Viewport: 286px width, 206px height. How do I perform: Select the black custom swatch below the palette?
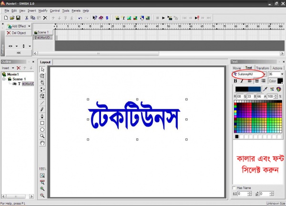(x=237, y=137)
